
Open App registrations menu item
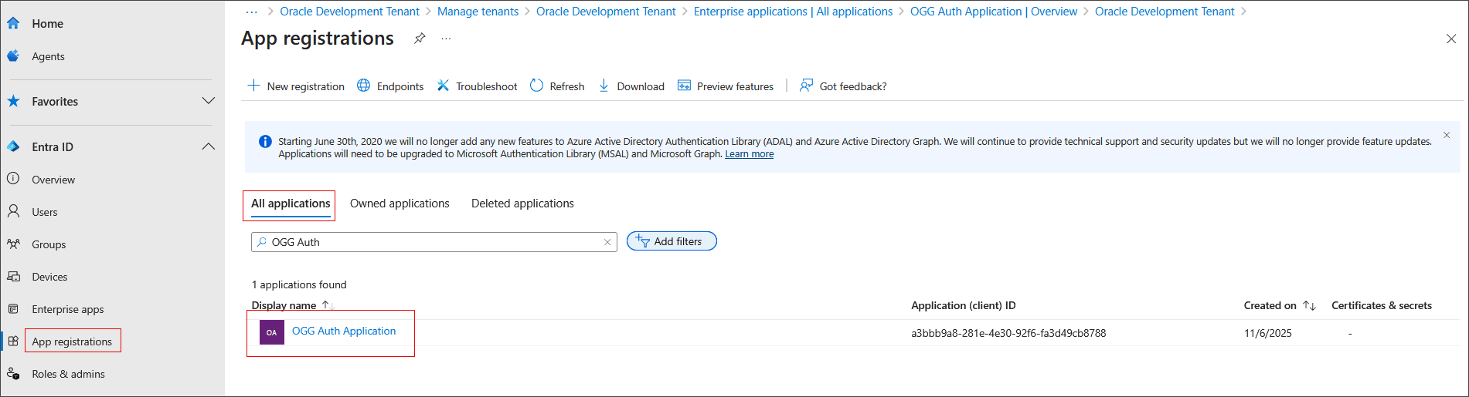[72, 341]
